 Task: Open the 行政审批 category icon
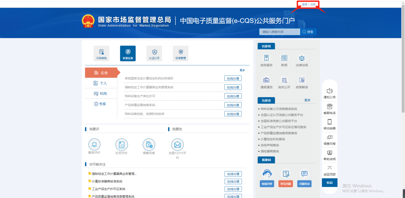[x=101, y=53]
